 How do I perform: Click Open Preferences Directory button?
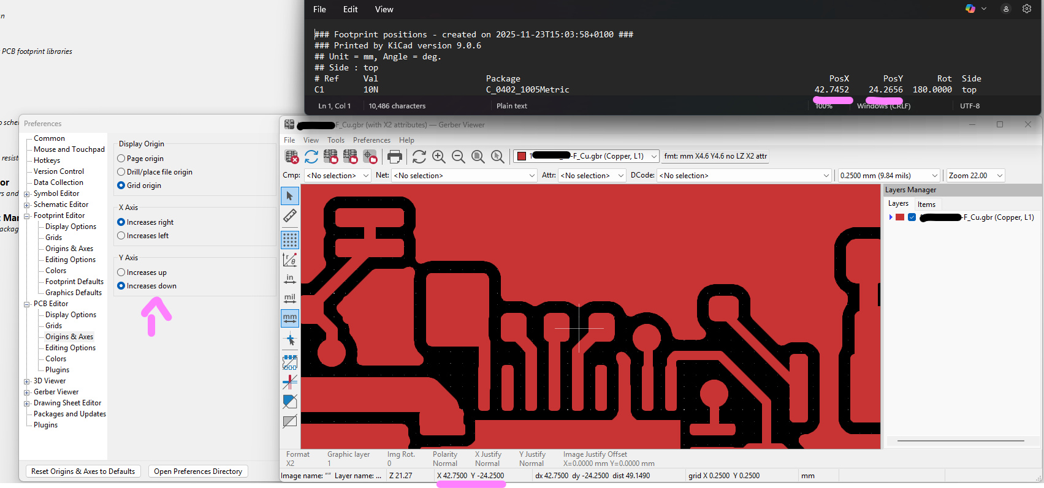tap(198, 471)
